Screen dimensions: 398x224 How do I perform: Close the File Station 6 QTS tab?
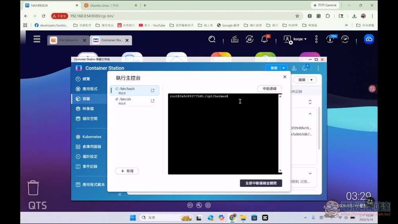pos(85,40)
